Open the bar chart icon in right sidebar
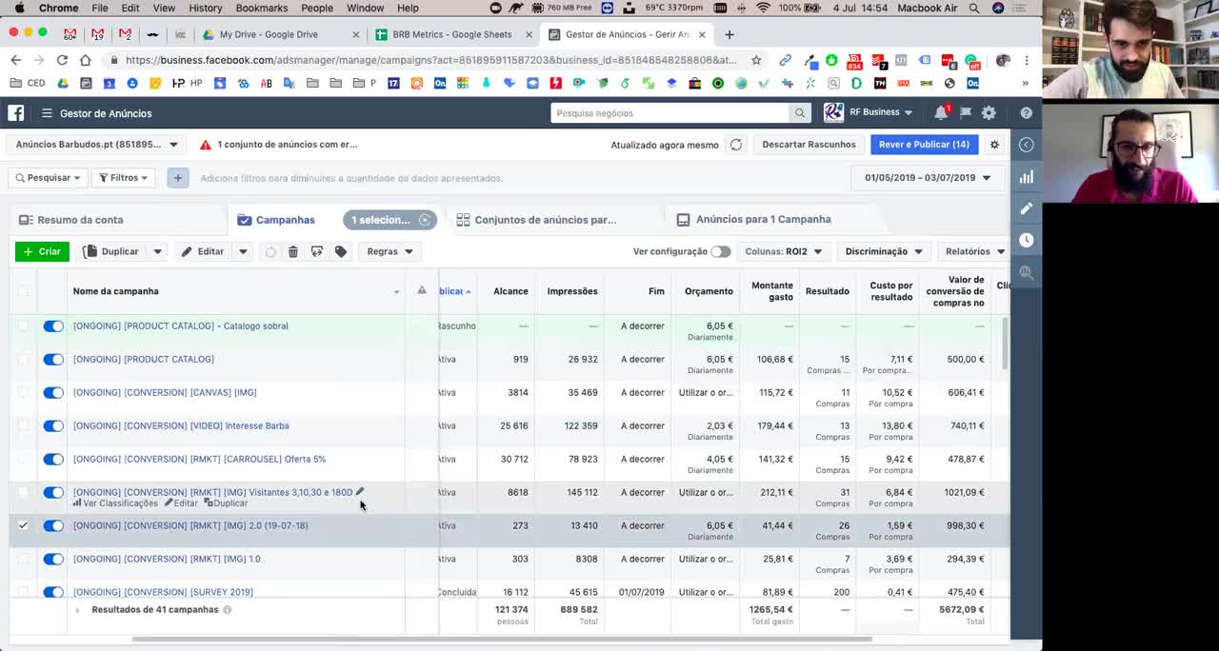The height and width of the screenshot is (651, 1219). pos(1026,177)
